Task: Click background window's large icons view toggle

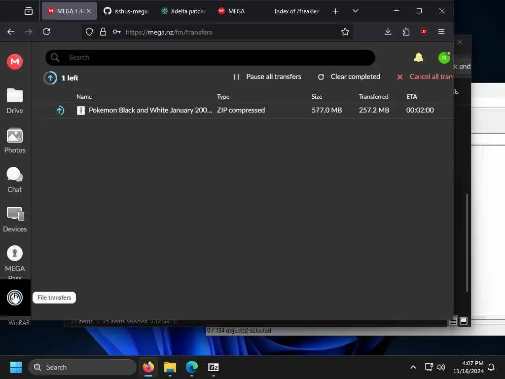Action: pos(464,321)
